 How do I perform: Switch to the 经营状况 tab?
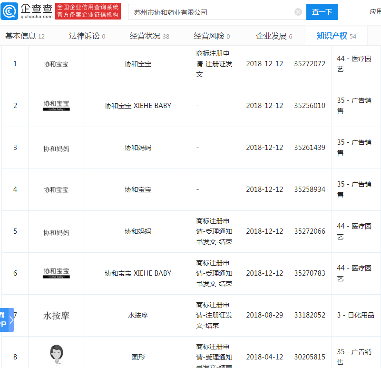pos(149,36)
